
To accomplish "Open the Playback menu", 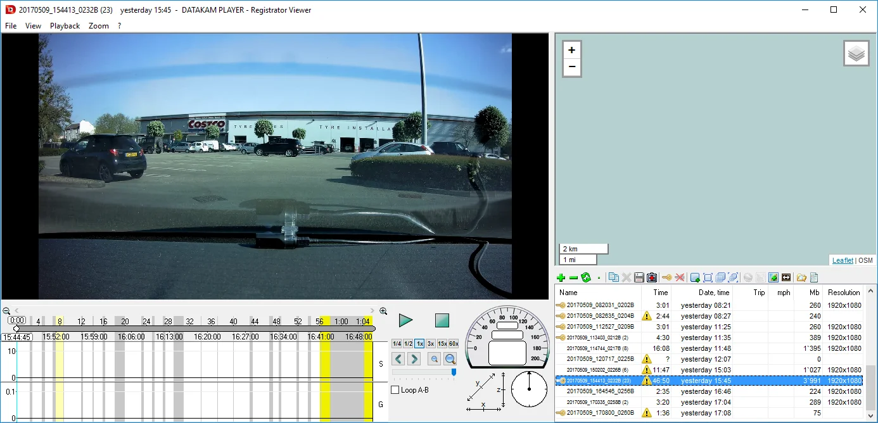I will 65,26.
